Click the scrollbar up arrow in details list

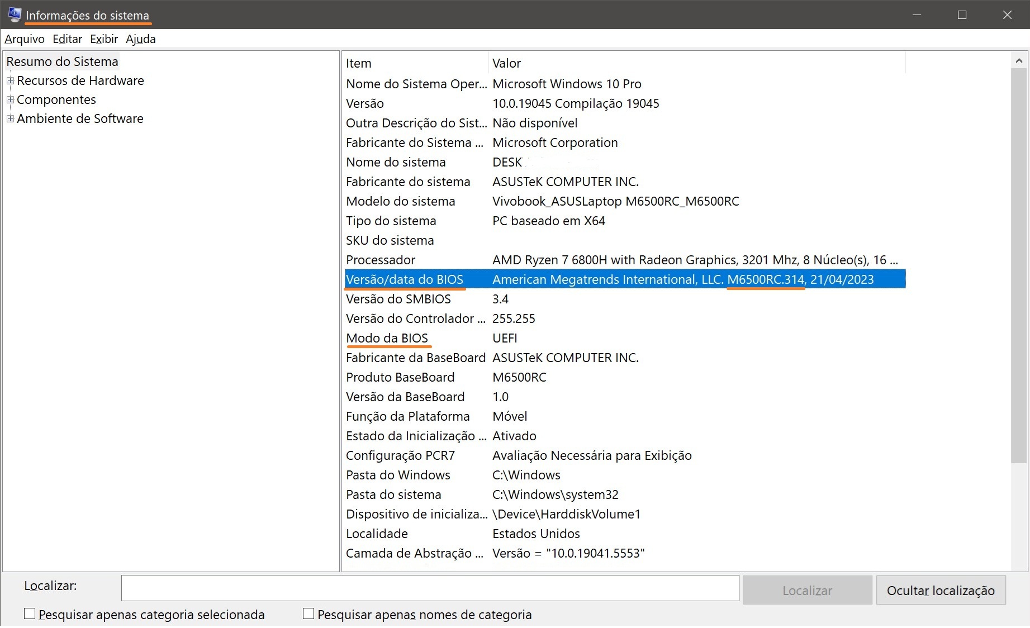(1018, 60)
